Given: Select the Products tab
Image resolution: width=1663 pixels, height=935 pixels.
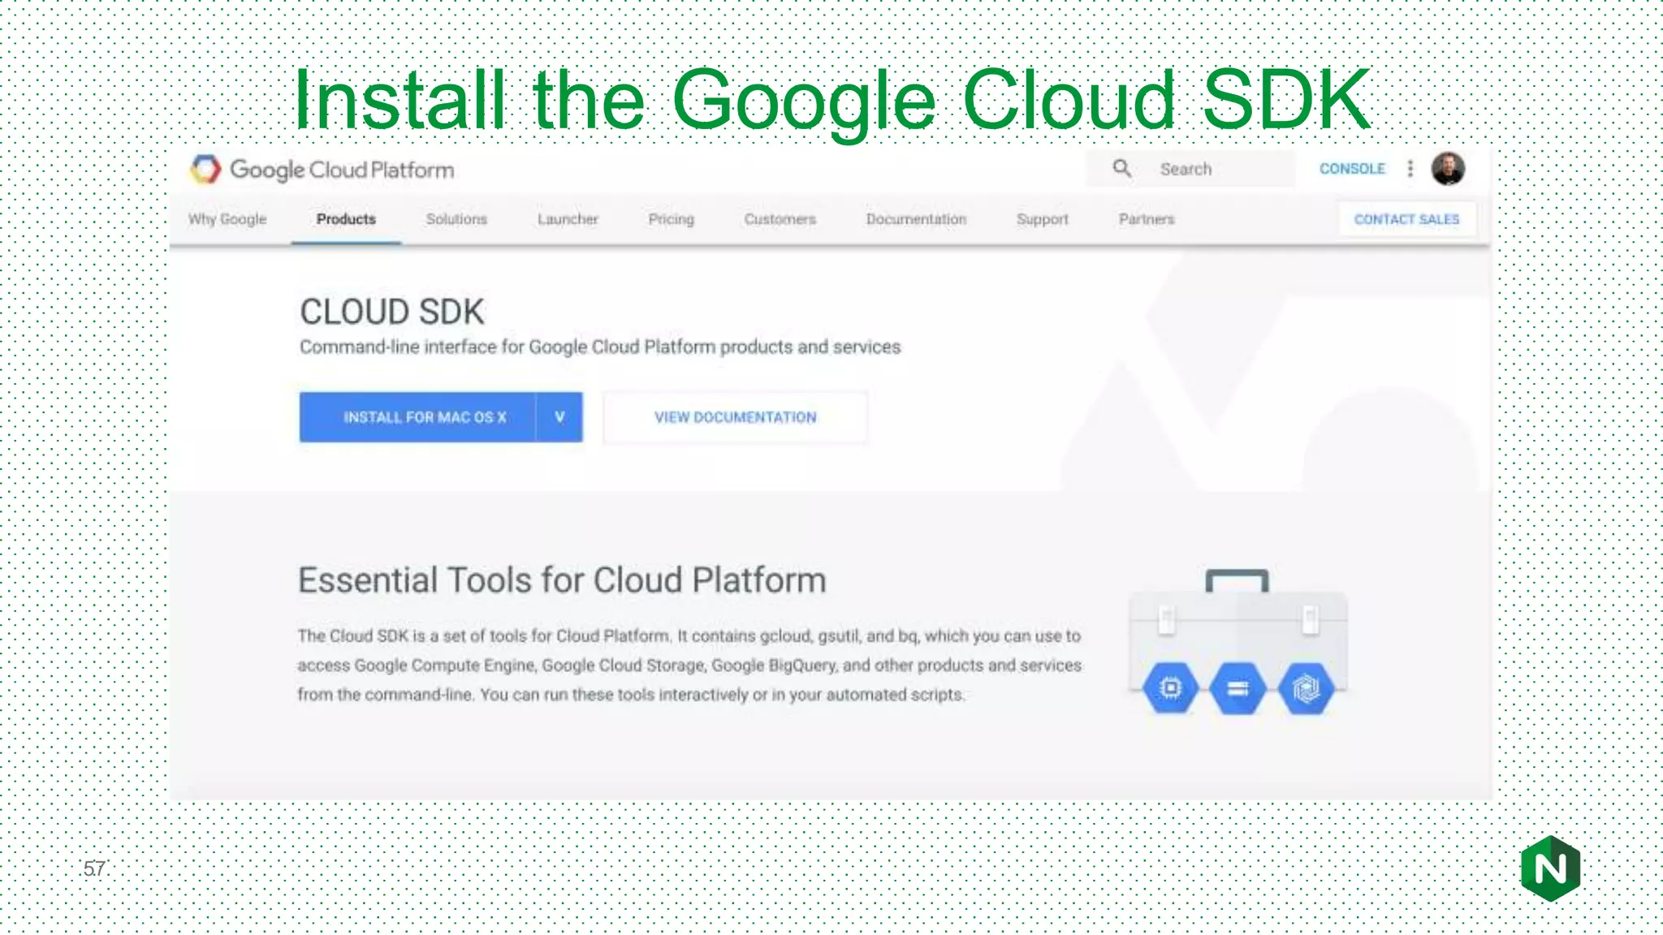Looking at the screenshot, I should 346,219.
